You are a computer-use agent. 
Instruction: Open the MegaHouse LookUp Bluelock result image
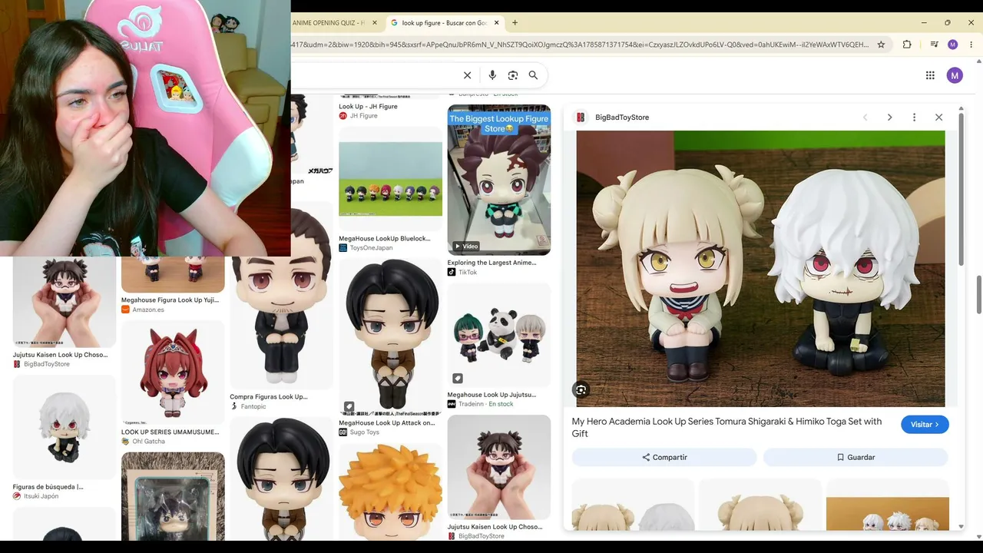coord(391,179)
